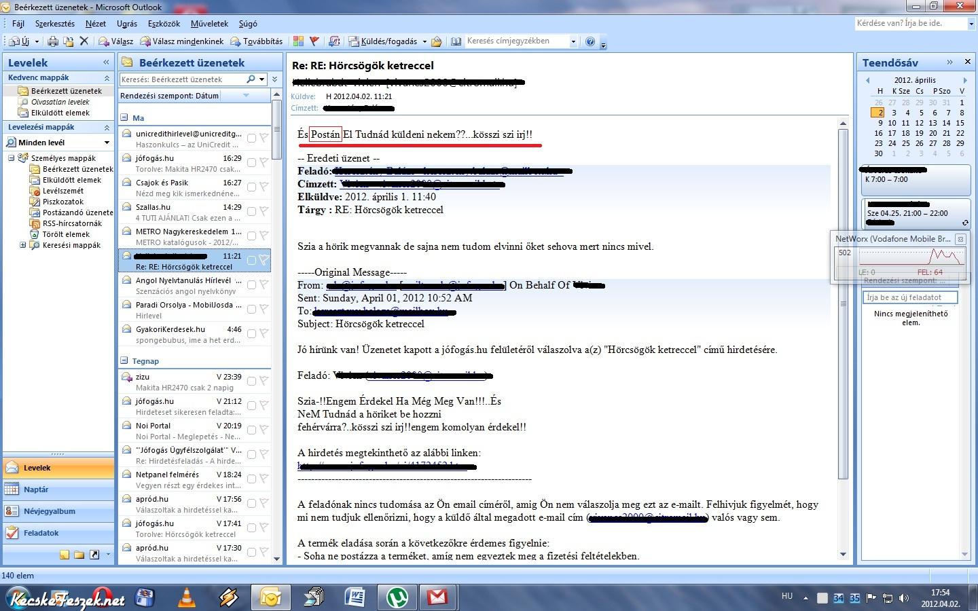Click the Shortcuts arrow icon at navigation bottom

(x=94, y=555)
